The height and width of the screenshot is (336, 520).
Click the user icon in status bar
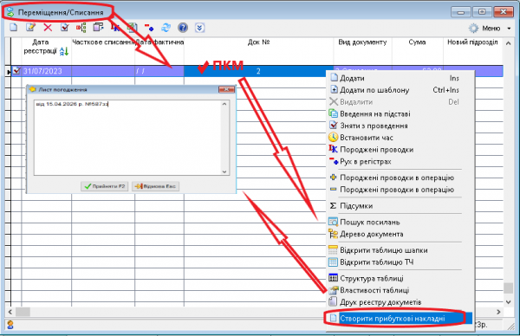10,325
